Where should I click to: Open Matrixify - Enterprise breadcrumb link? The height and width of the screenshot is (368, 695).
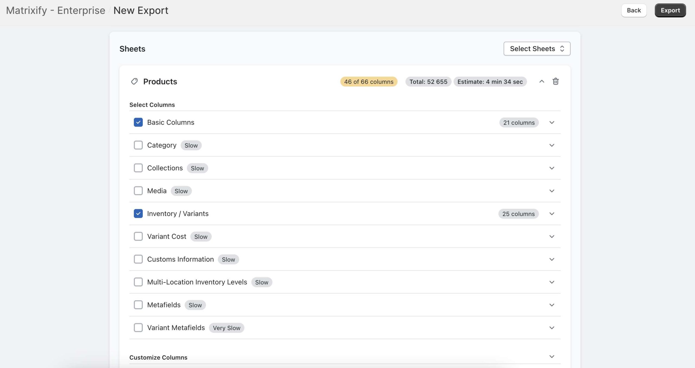[x=56, y=10]
